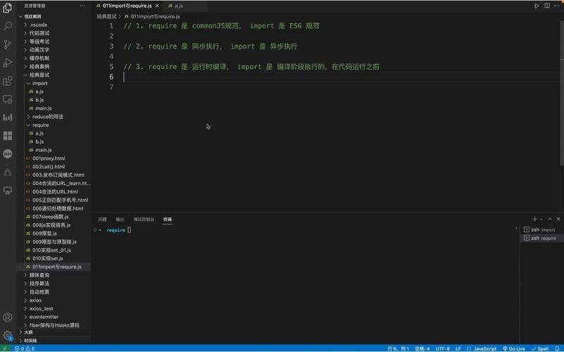The image size is (564, 352).
Task: Change the LF end of line sequence
Action: click(x=458, y=348)
